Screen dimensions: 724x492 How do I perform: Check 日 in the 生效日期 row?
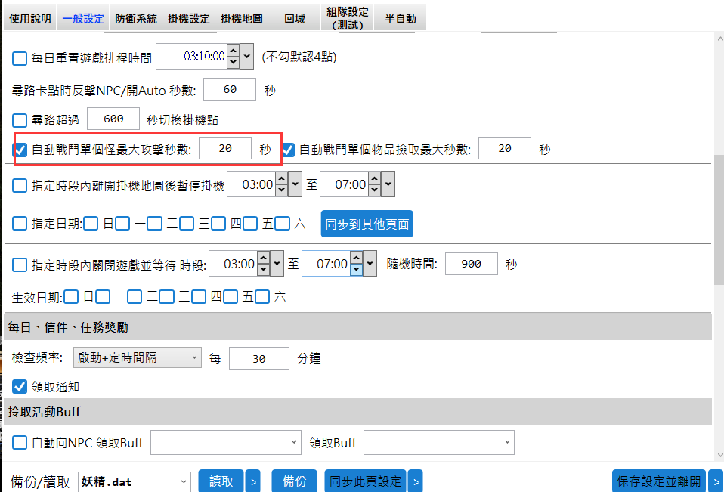point(71,296)
